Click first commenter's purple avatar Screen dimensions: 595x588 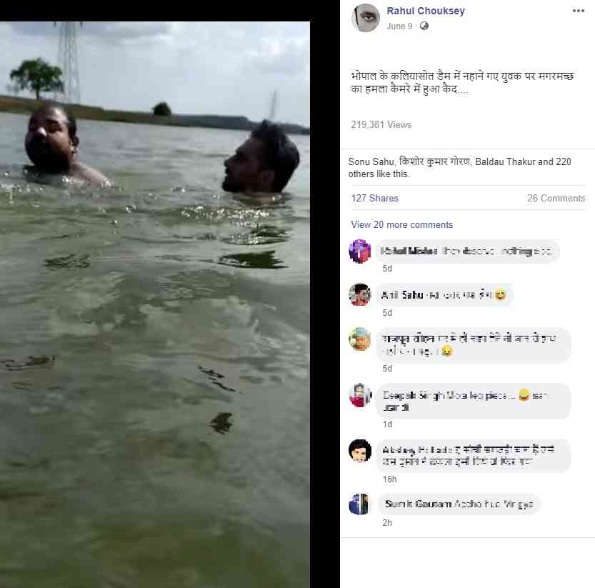click(360, 251)
